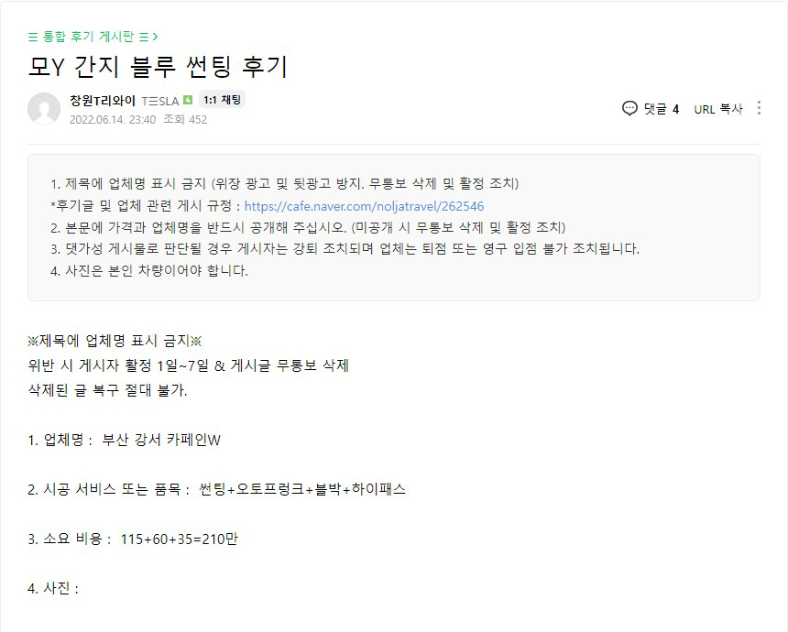Click the post date 2022.06.14. 23:40
This screenshot has height=632, width=788.
click(100, 119)
